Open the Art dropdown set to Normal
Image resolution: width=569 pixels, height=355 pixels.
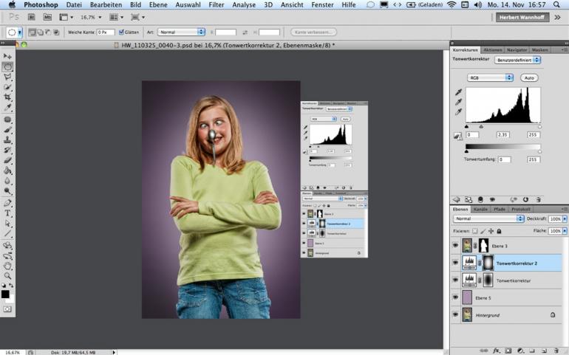(181, 32)
